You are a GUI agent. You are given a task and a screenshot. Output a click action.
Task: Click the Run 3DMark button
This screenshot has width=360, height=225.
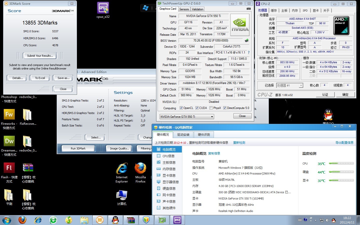tap(78, 148)
